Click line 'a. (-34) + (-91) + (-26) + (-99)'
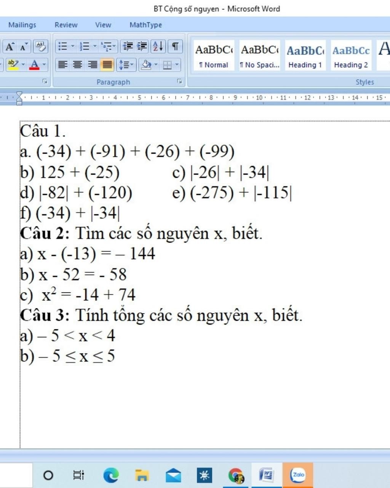390x488 pixels. [127, 152]
